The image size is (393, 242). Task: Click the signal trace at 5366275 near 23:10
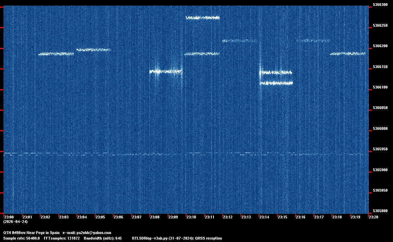203,18
